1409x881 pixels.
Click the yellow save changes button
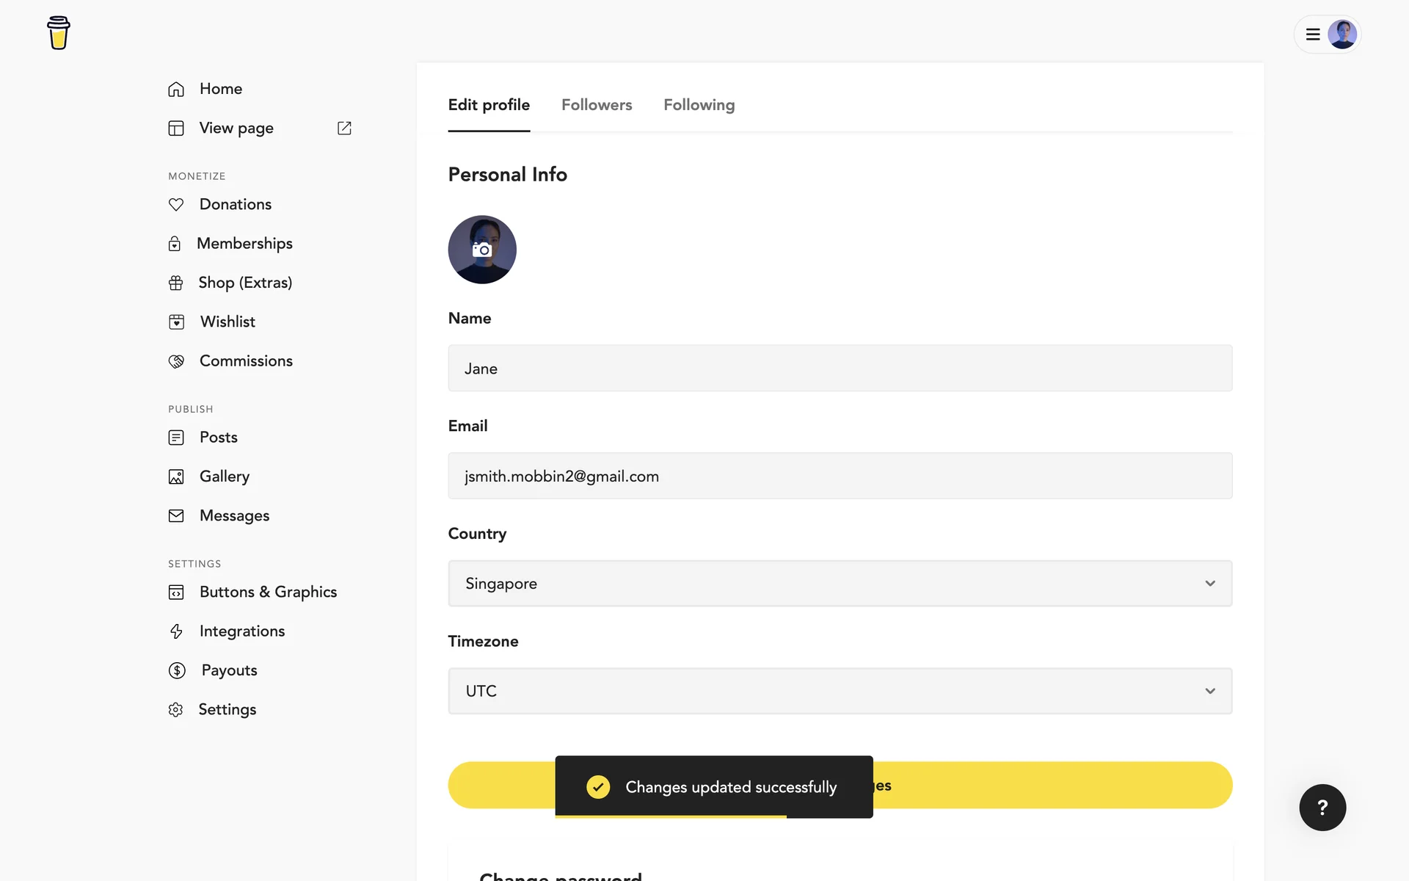1049,786
